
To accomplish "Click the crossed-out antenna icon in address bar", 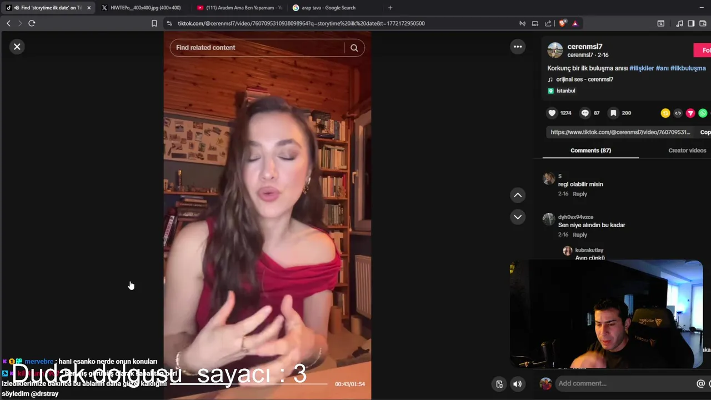I will click(522, 23).
